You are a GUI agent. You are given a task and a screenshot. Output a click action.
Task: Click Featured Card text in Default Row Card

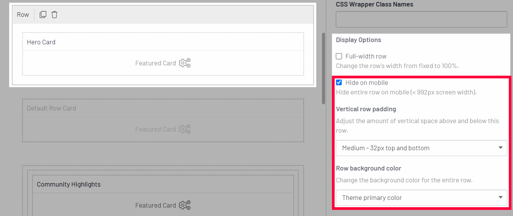point(155,129)
